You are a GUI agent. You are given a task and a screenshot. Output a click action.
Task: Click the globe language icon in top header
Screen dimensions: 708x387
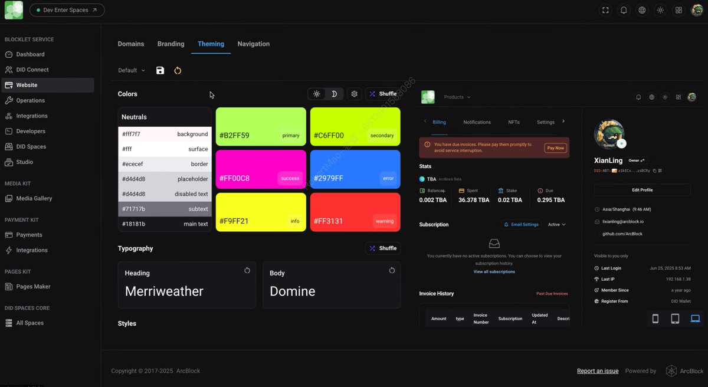[x=642, y=10]
